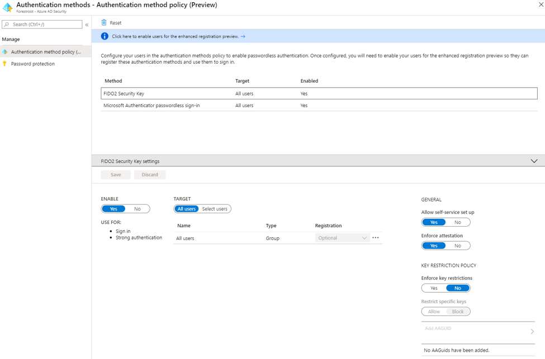Open Password protection menu item
545x359 pixels.
coord(45,64)
